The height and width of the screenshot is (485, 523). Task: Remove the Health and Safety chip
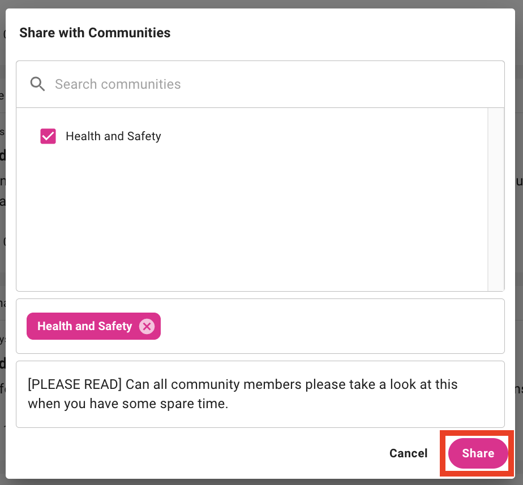(147, 326)
